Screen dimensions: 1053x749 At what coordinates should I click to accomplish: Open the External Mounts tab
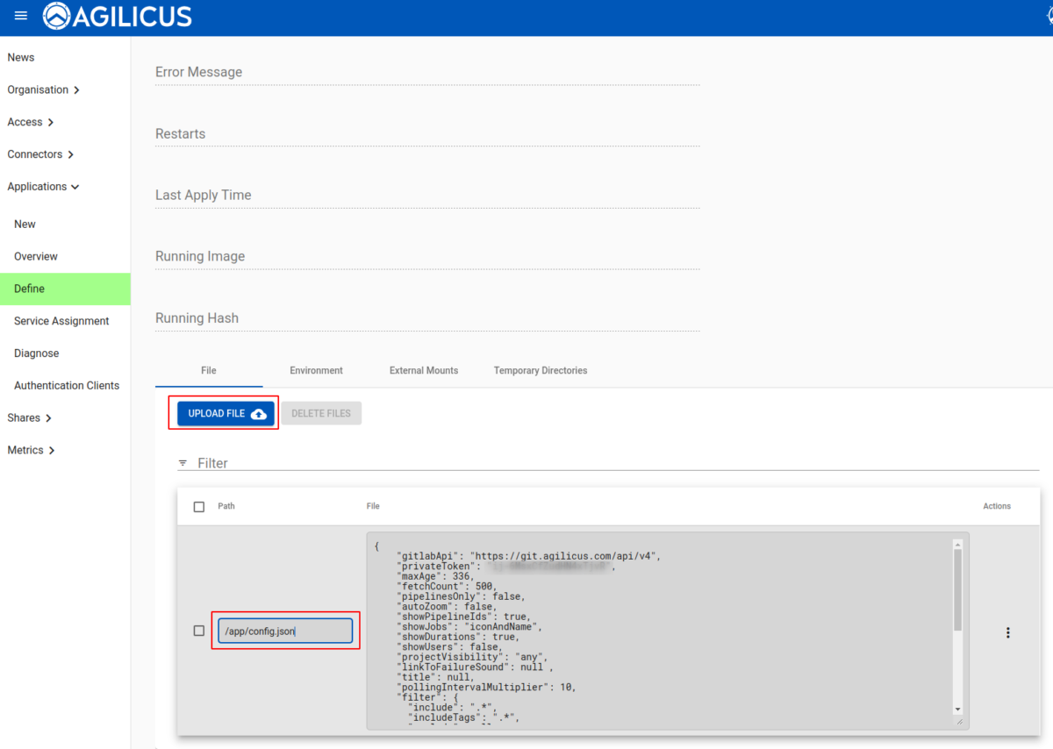[x=424, y=370]
